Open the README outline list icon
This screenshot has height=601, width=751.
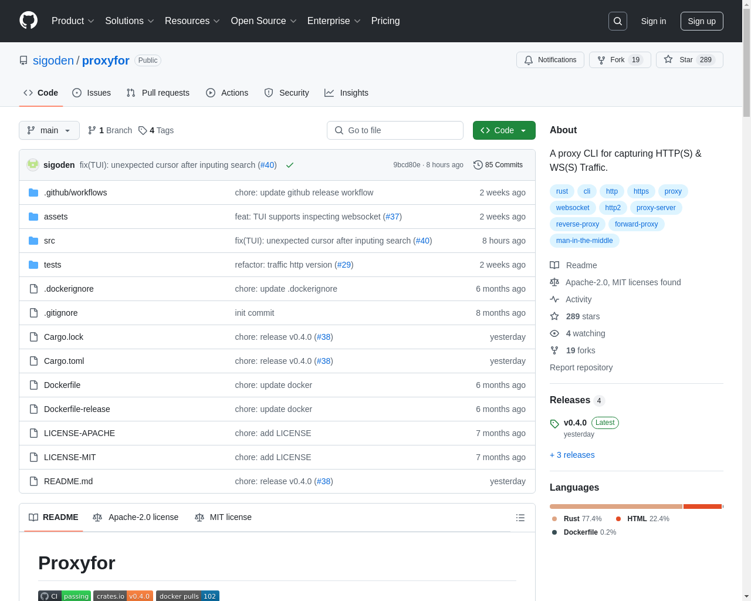click(520, 518)
